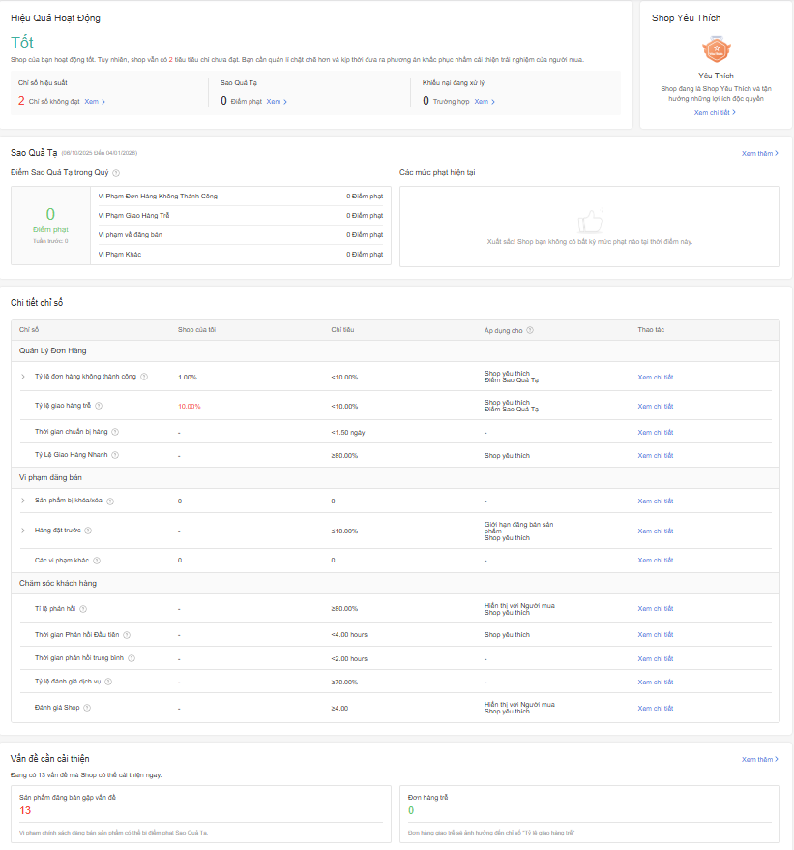The height and width of the screenshot is (850, 794).
Task: Click help icon beside Điểm Sao Quả Tạ trong Quý
Action: tap(116, 173)
